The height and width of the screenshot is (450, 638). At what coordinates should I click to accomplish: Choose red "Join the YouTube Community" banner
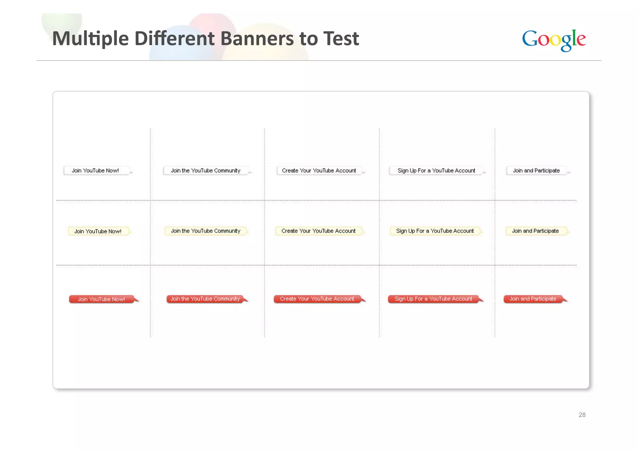click(207, 299)
